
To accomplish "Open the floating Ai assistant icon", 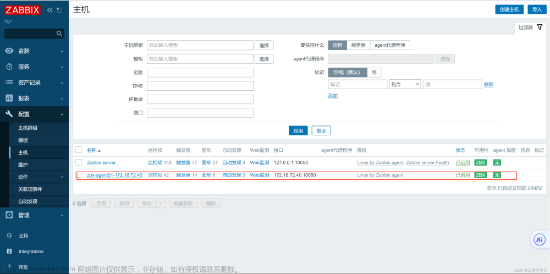I will pyautogui.click(x=539, y=240).
